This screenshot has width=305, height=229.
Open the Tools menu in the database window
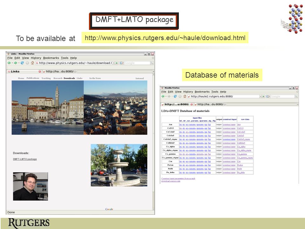(215, 92)
